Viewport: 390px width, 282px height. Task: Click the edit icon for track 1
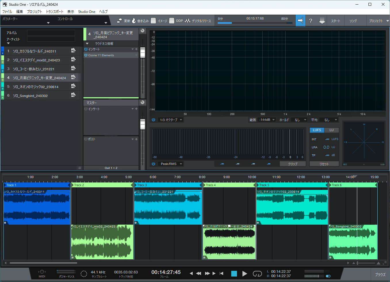(73, 50)
